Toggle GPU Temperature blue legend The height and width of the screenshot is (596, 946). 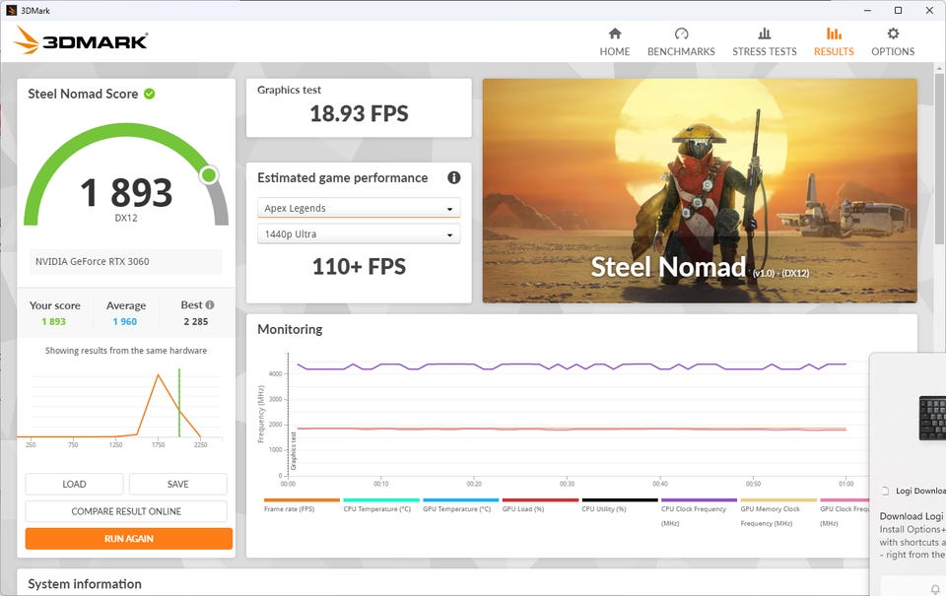coord(460,505)
